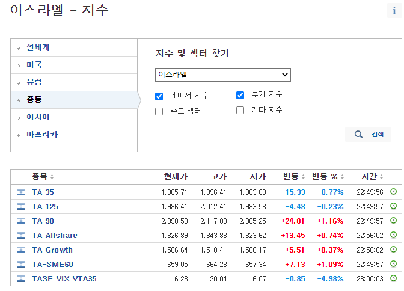The image size is (404, 291).
Task: Open the TA 90 index link
Action: pyautogui.click(x=43, y=221)
